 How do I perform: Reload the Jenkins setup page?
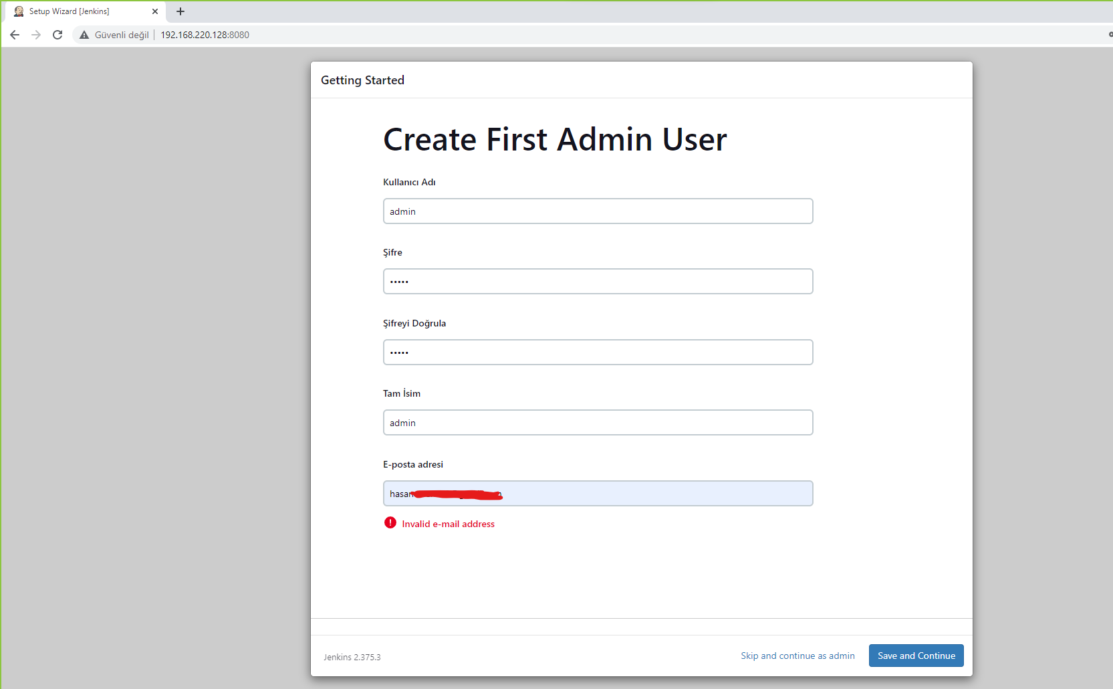point(57,35)
